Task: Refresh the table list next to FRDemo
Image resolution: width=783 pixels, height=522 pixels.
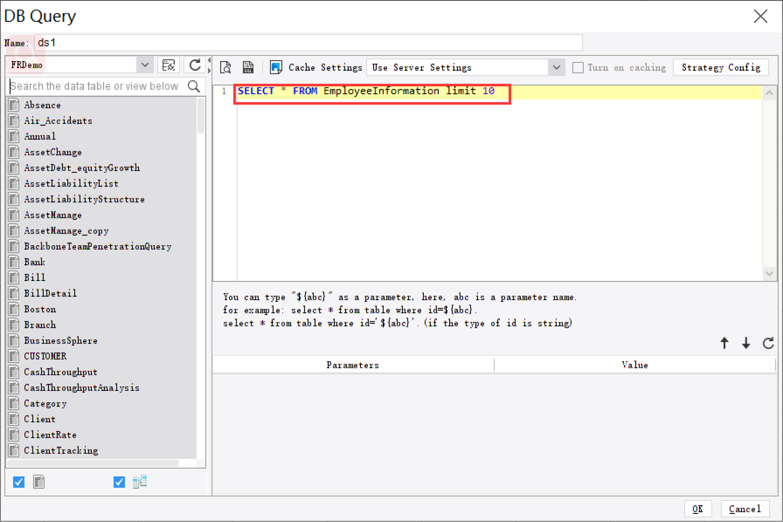Action: [195, 65]
